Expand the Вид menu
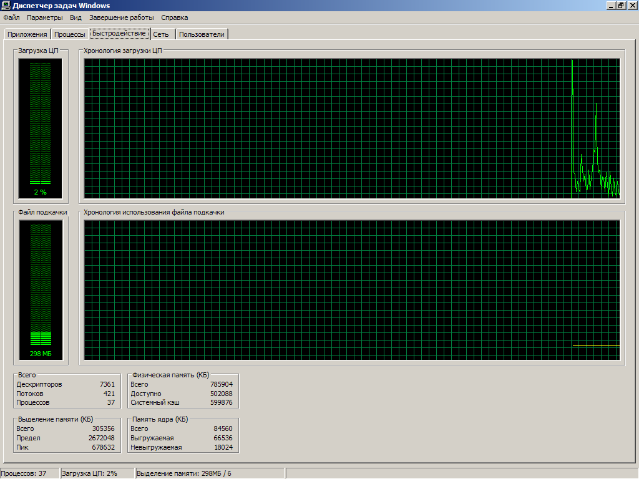The width and height of the screenshot is (639, 479). [x=76, y=17]
